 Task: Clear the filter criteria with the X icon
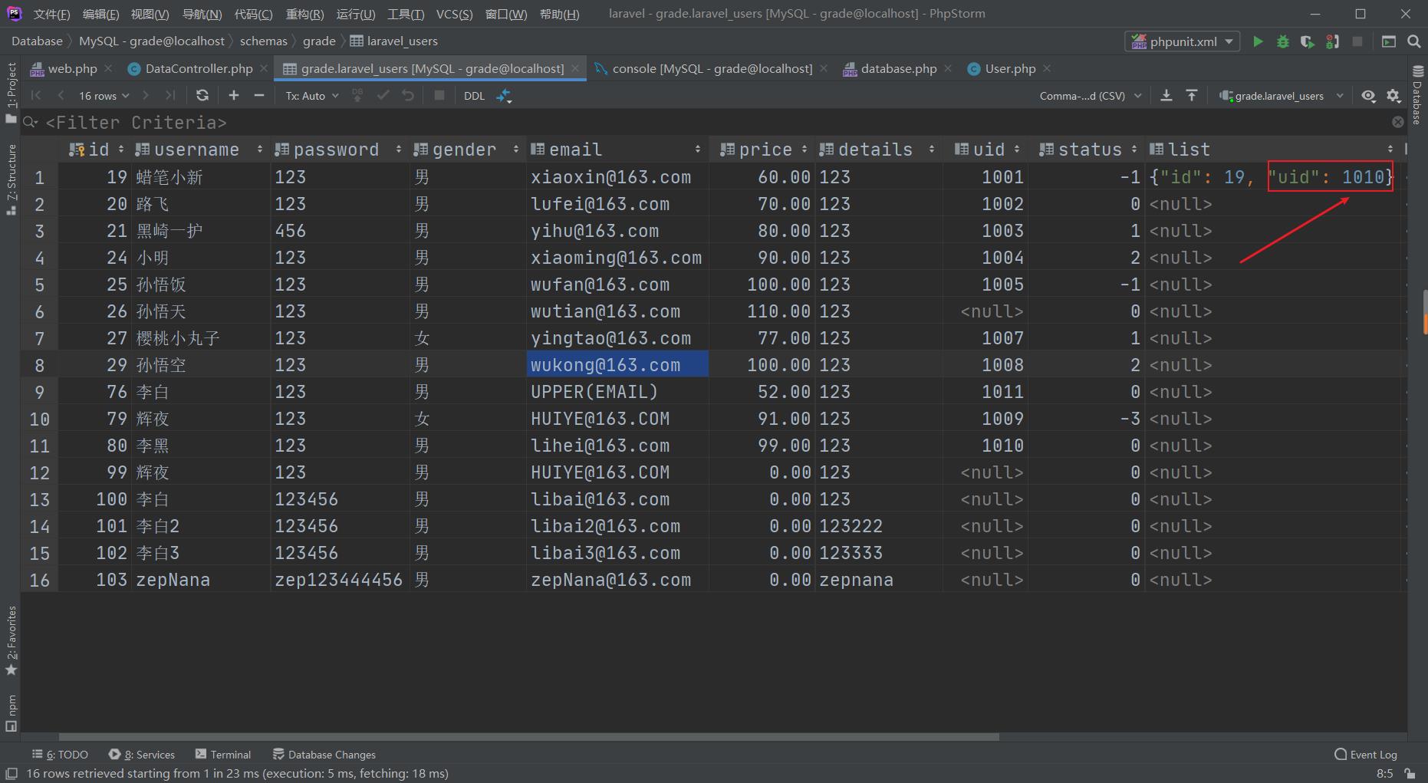(1398, 122)
